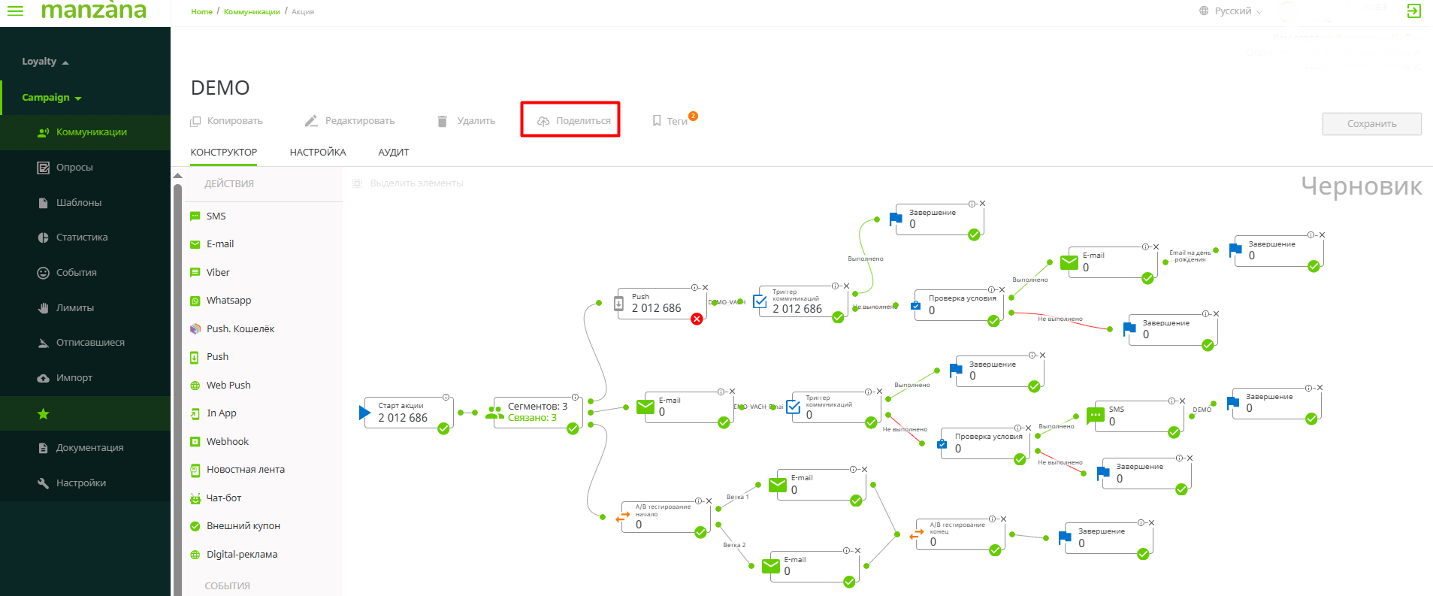Expand the Русский language dropdown
1433x596 pixels.
tap(1232, 11)
